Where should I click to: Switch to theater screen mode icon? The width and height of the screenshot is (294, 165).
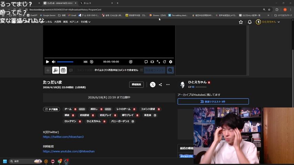pos(152,62)
